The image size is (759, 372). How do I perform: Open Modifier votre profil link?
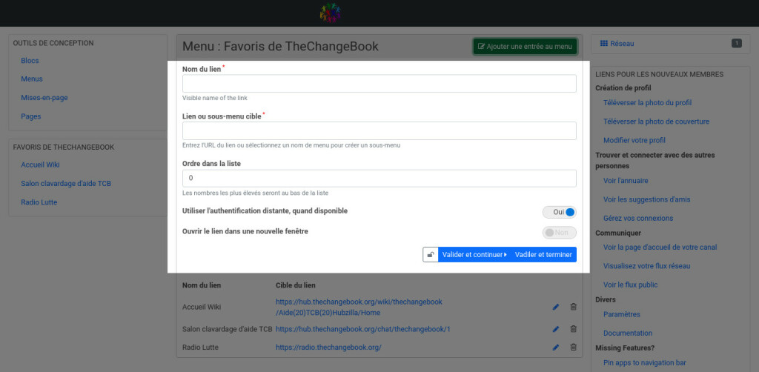point(634,140)
